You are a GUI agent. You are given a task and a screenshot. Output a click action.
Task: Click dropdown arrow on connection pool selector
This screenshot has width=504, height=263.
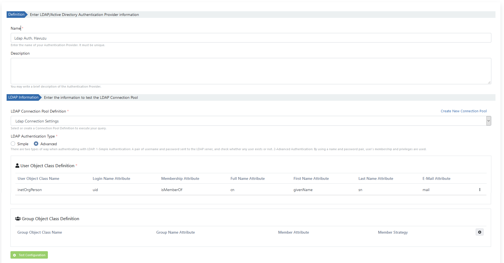(x=489, y=121)
